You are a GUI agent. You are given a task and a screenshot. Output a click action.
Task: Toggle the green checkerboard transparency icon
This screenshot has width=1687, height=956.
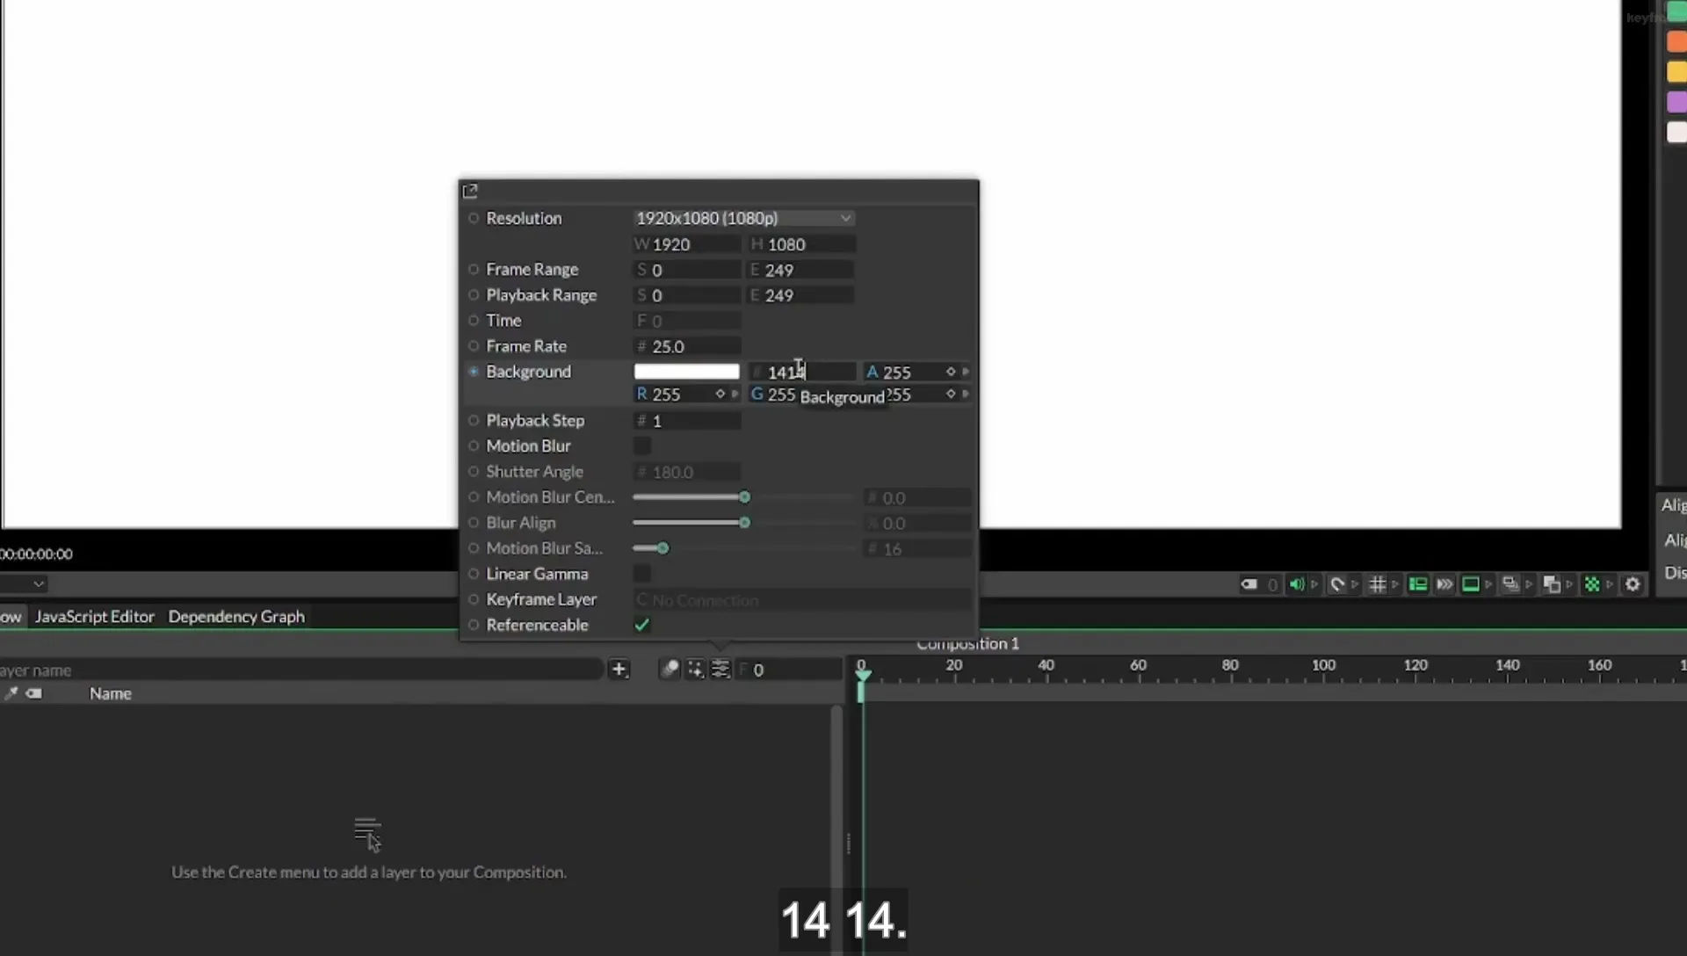[x=1592, y=584]
